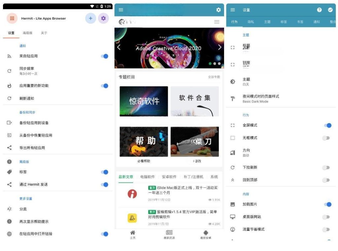Enable 下拉刷新 switch
This screenshot has width=338, height=251.
pos(326,167)
